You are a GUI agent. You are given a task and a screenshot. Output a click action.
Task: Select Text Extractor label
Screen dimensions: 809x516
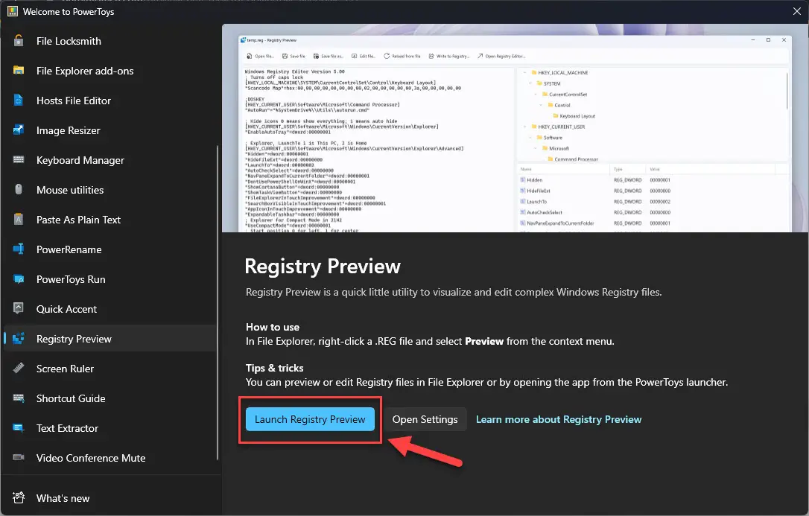pos(67,428)
